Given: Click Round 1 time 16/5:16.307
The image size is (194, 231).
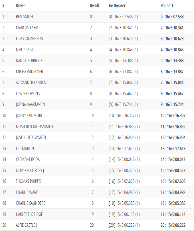Looking at the screenshot, I should pos(173,115).
